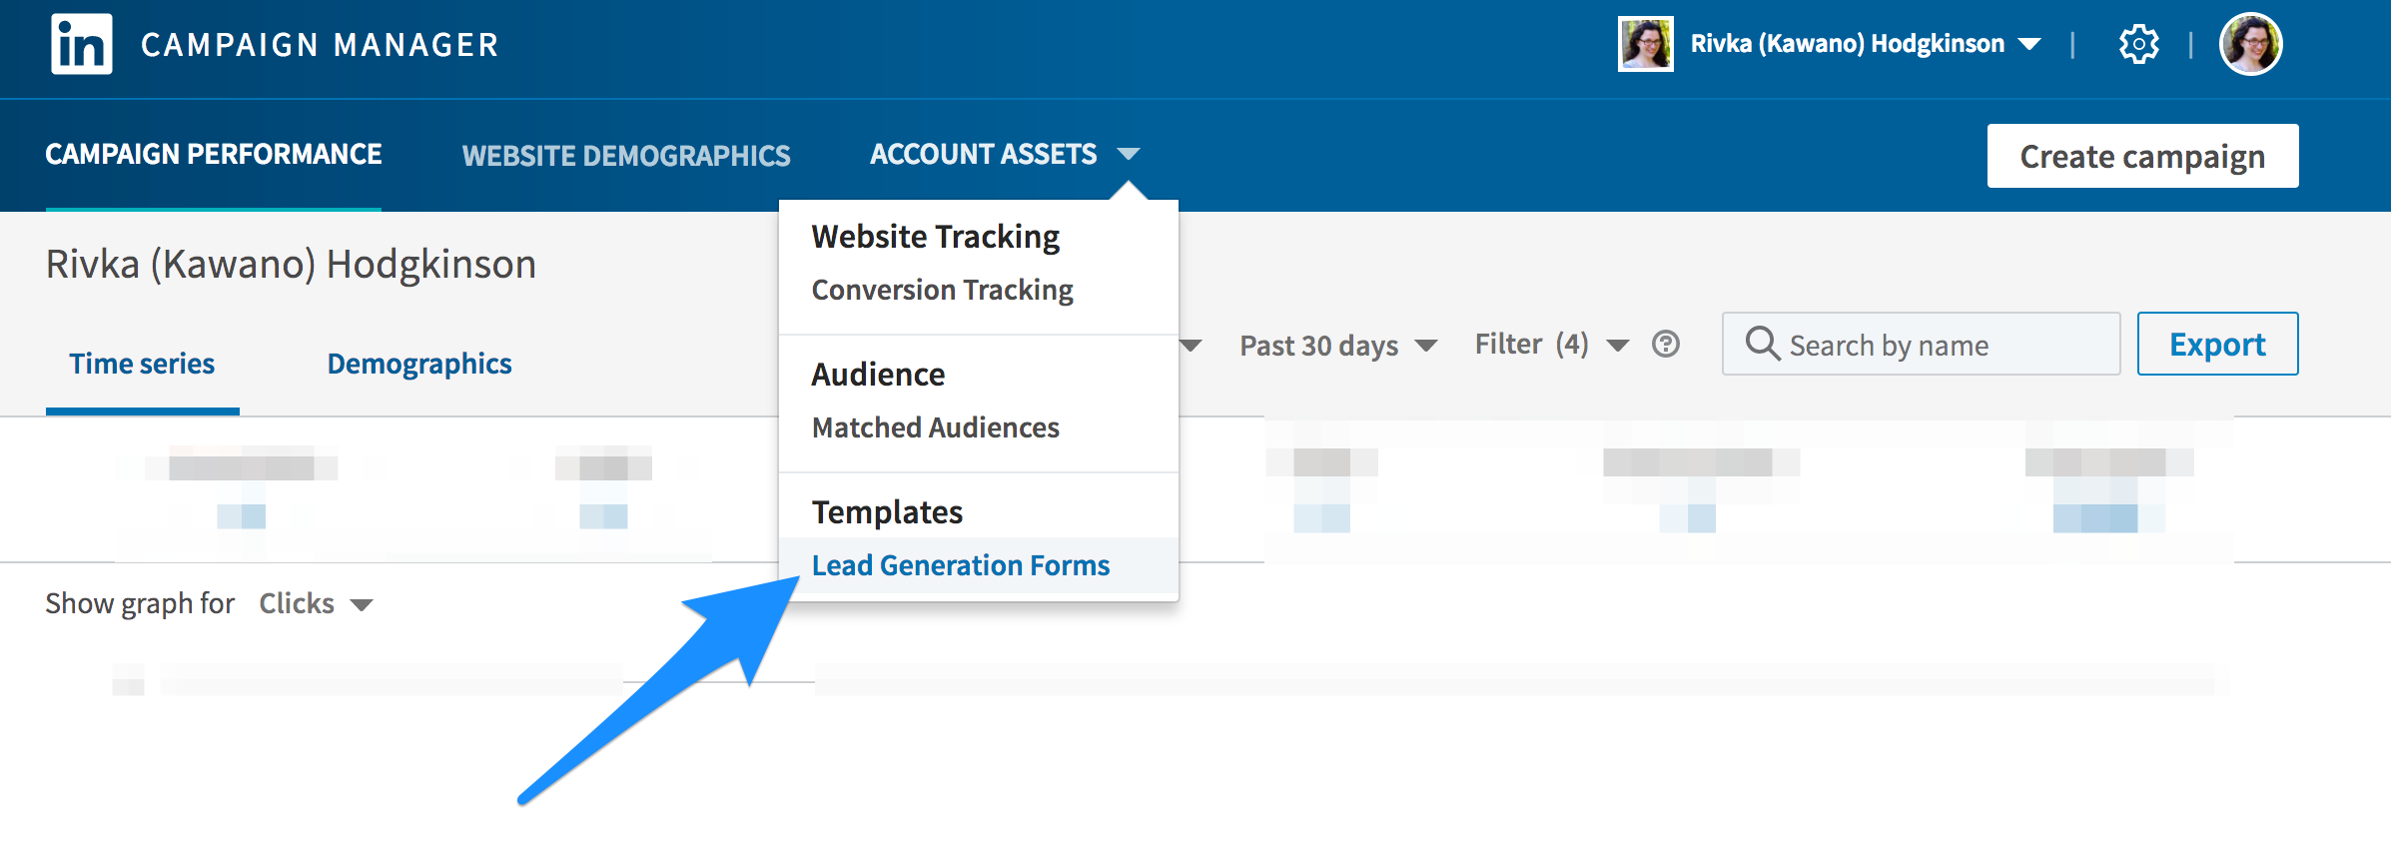Switch to the Website Demographics tab
The height and width of the screenshot is (841, 2391).
[x=625, y=156]
